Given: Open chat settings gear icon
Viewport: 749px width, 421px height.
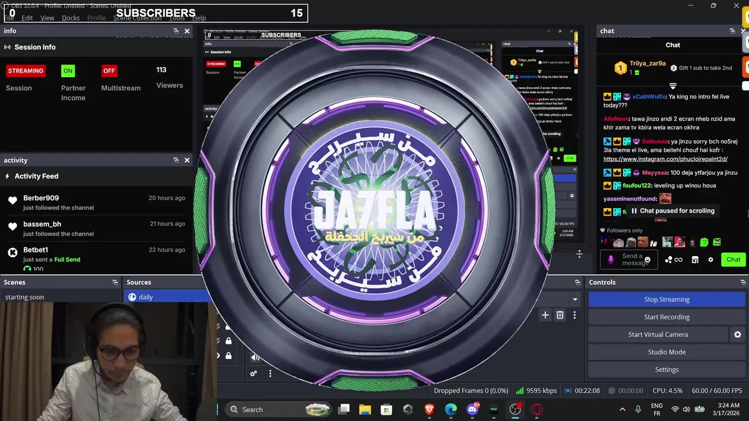Looking at the screenshot, I should (x=710, y=260).
